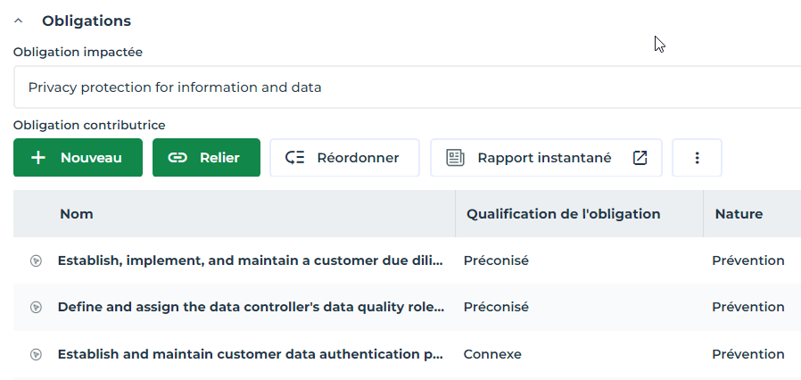
Task: Select the Connexe qualification cell
Action: point(492,354)
